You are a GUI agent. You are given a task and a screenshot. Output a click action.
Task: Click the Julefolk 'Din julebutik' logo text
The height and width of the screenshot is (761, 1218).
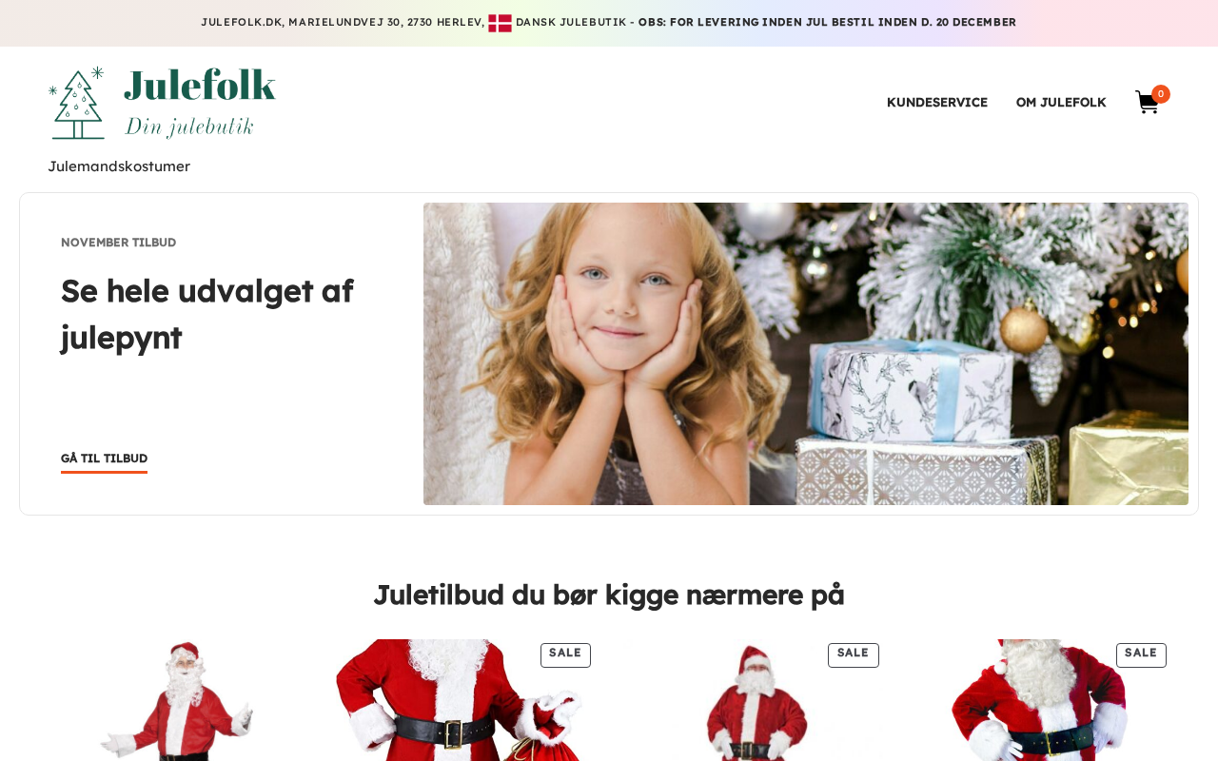tap(200, 103)
